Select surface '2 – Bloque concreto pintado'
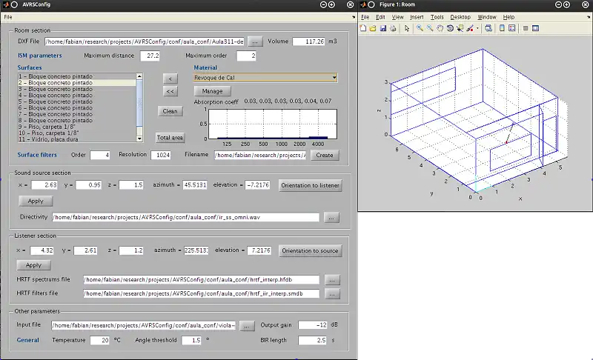This screenshot has height=360, width=593. pyautogui.click(x=77, y=83)
